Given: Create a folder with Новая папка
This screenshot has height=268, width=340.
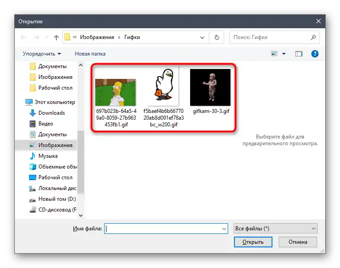Looking at the screenshot, I should click(x=90, y=54).
